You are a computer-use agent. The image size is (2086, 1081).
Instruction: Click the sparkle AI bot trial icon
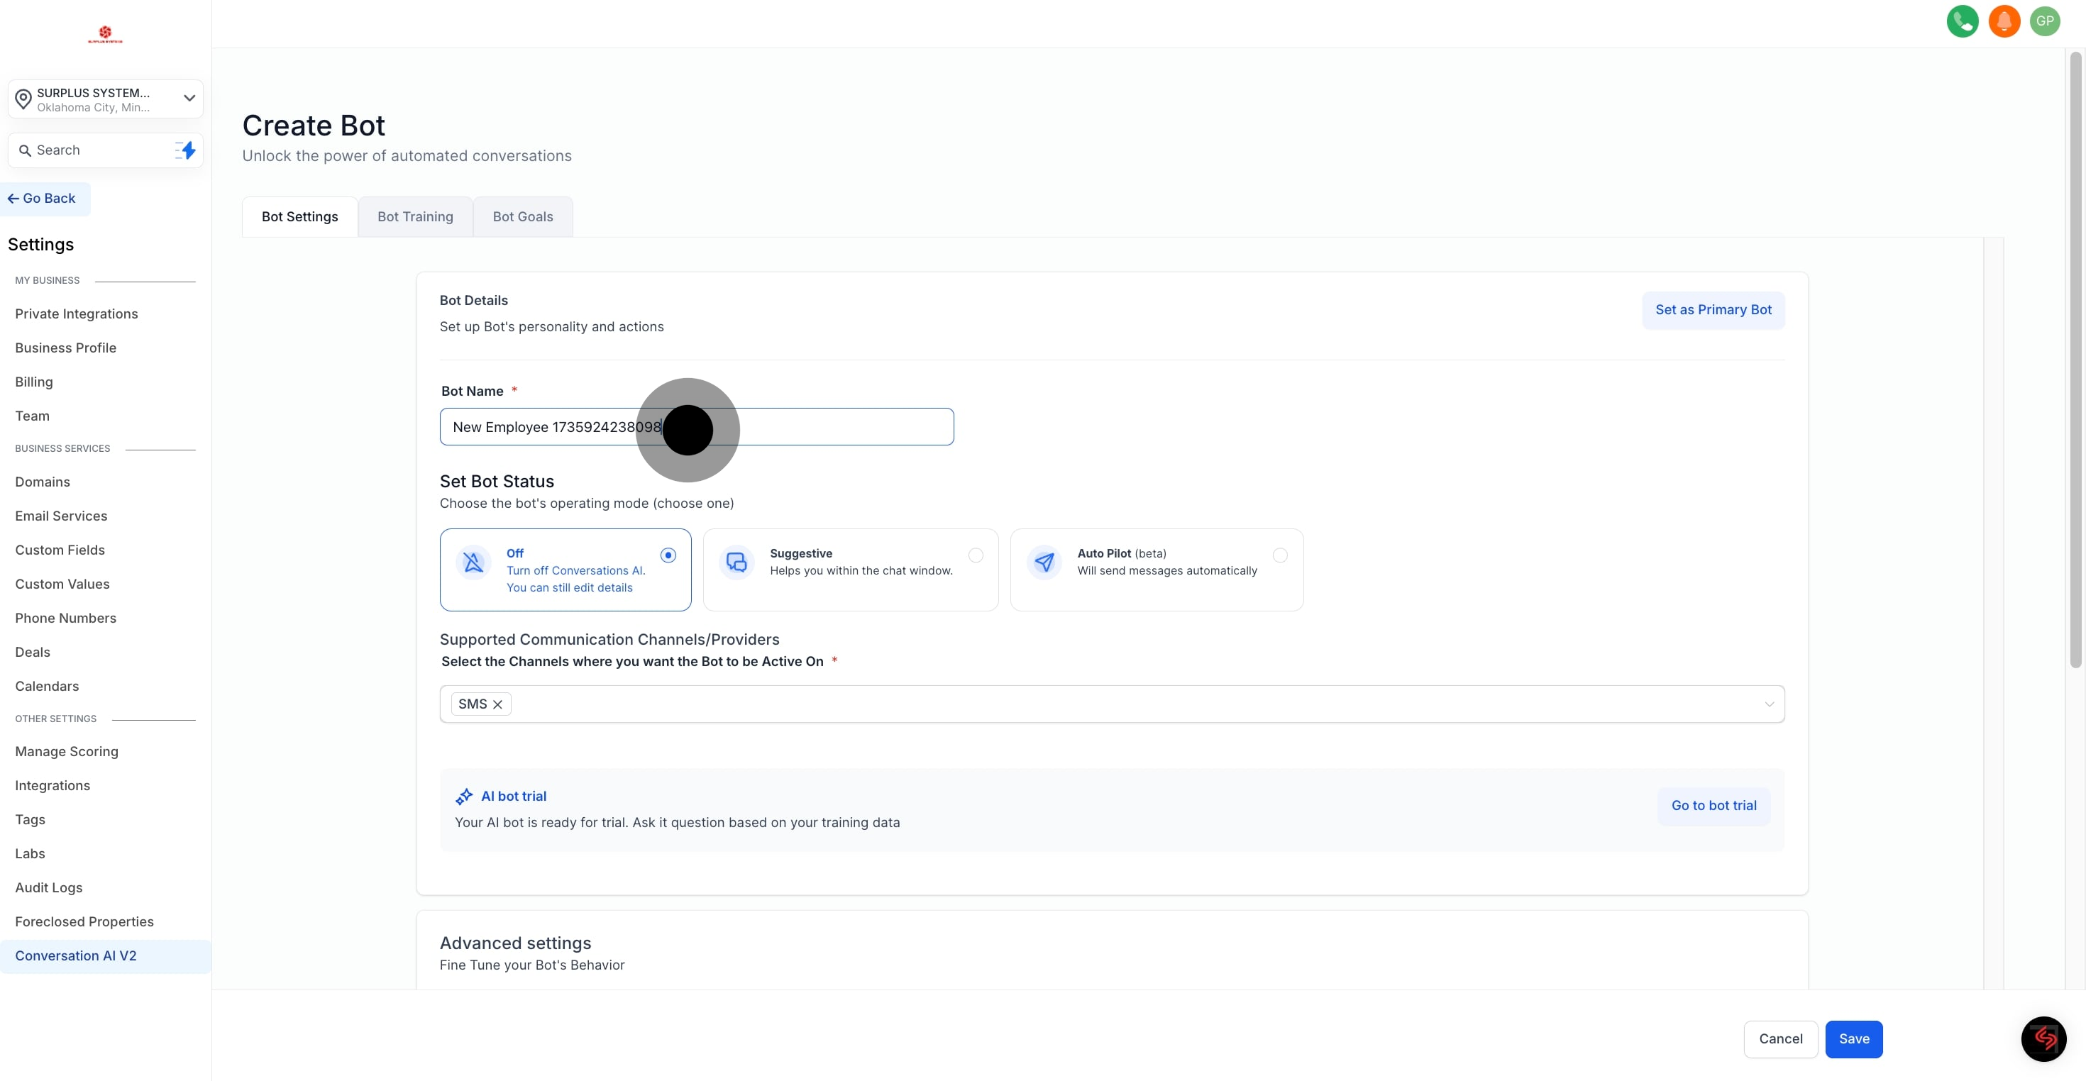(464, 797)
